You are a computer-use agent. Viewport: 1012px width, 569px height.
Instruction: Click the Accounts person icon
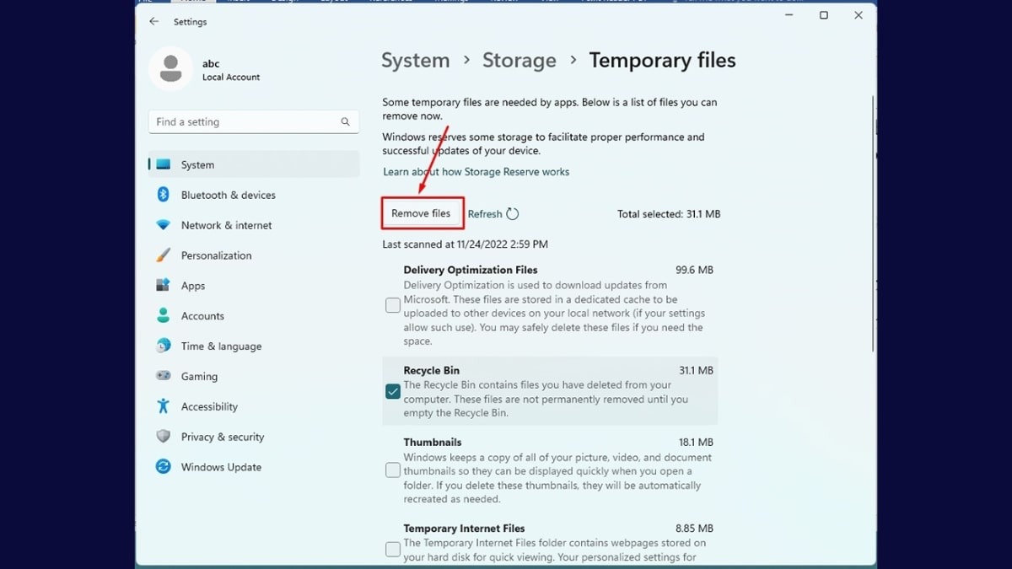pyautogui.click(x=164, y=316)
